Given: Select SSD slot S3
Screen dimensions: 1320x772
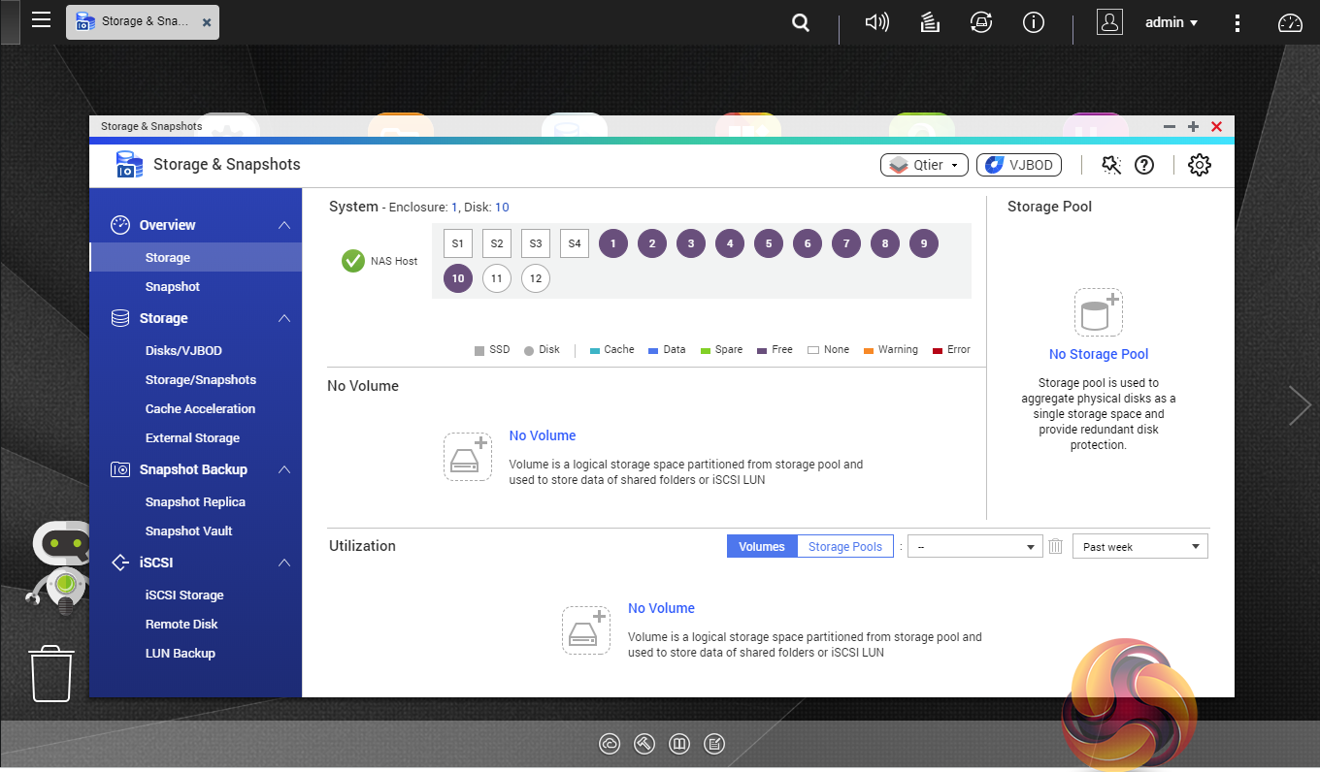Looking at the screenshot, I should point(536,243).
